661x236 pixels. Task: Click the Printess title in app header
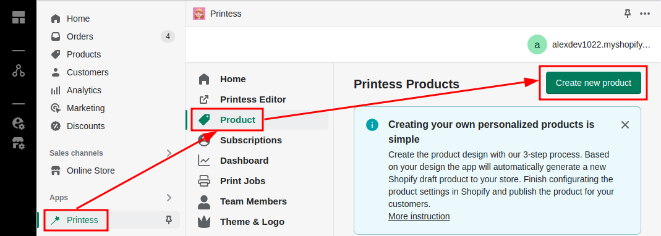point(226,14)
